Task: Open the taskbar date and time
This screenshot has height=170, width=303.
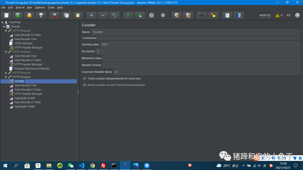Action: 283,166
